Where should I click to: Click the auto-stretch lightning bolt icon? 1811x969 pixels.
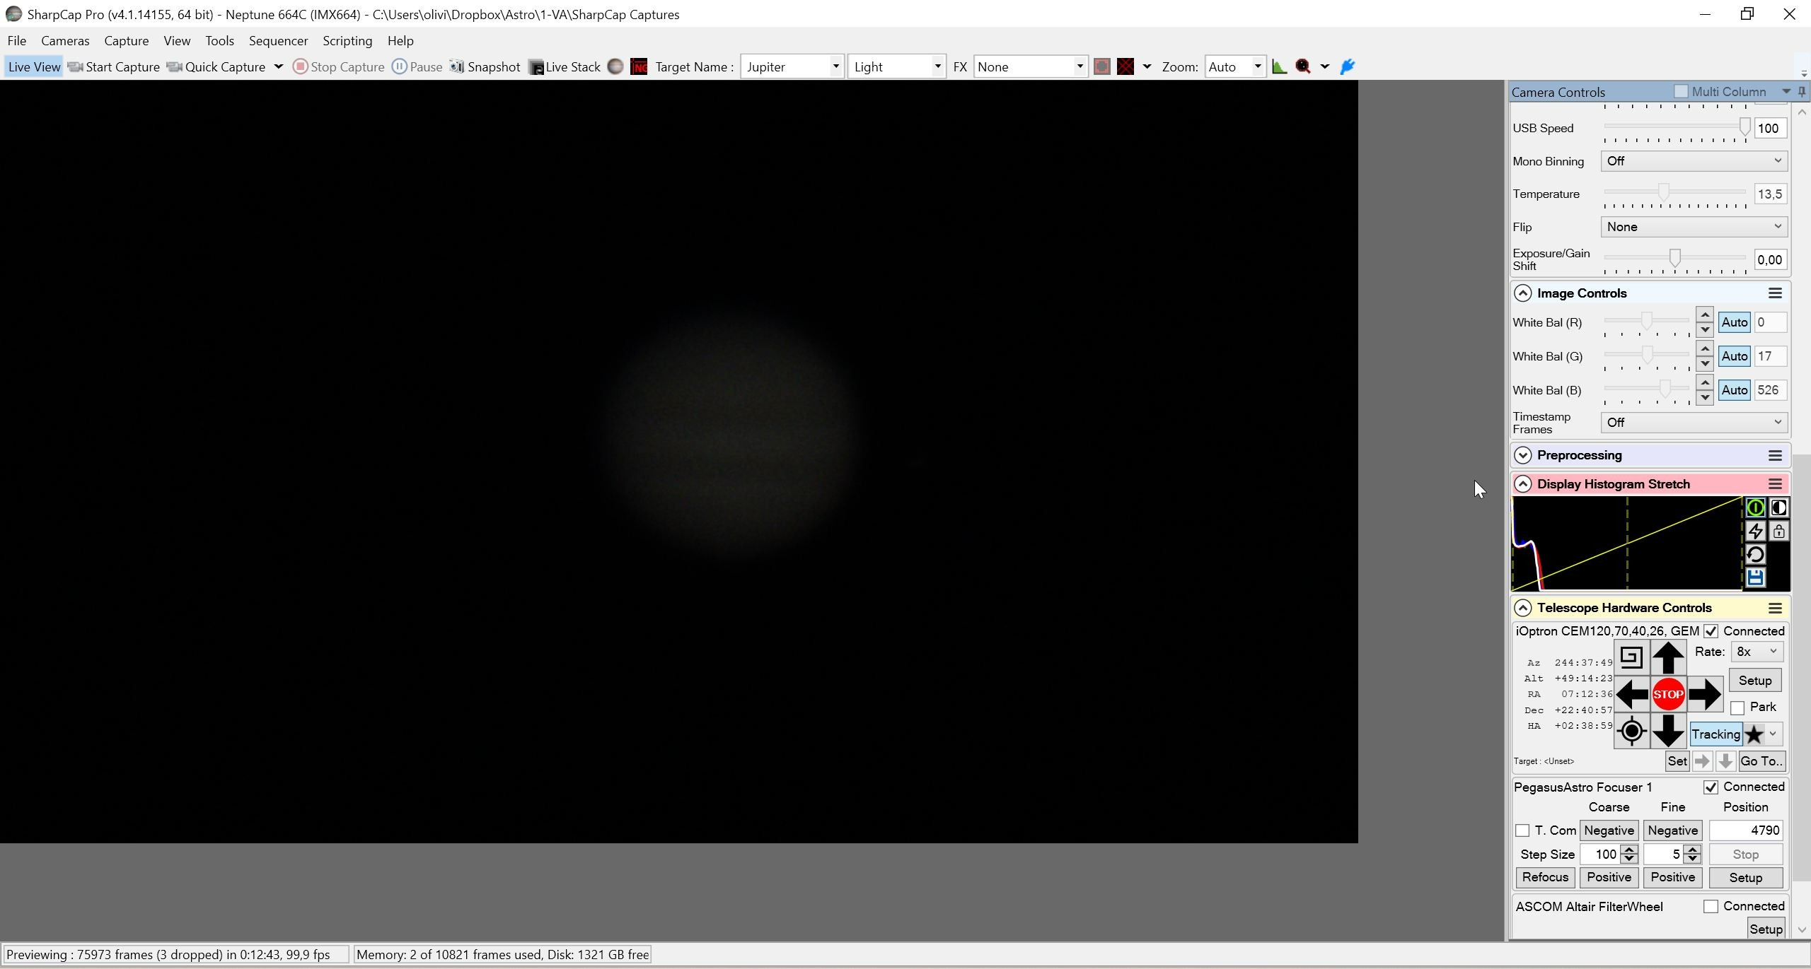(x=1755, y=531)
